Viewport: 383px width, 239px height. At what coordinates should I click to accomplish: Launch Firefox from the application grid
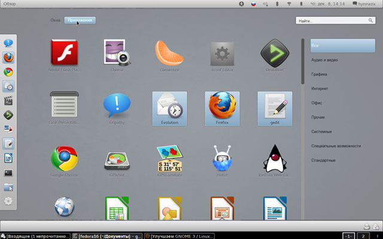click(222, 109)
